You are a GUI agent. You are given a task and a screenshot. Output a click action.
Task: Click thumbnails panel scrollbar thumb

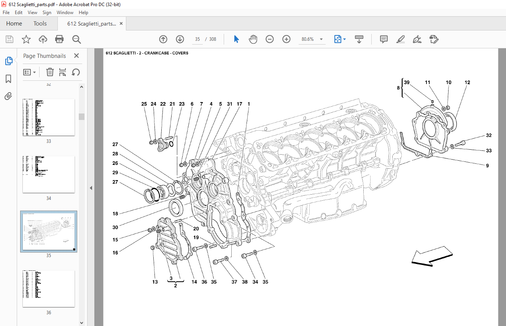coord(82,117)
